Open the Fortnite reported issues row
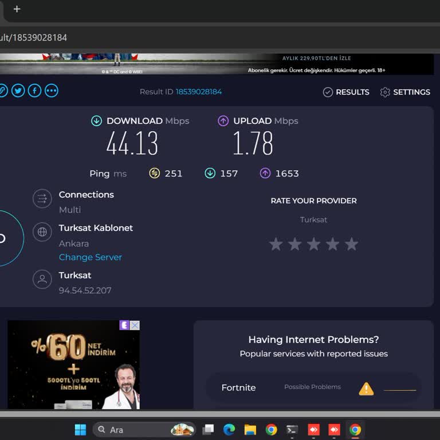440x440 pixels. (314, 387)
